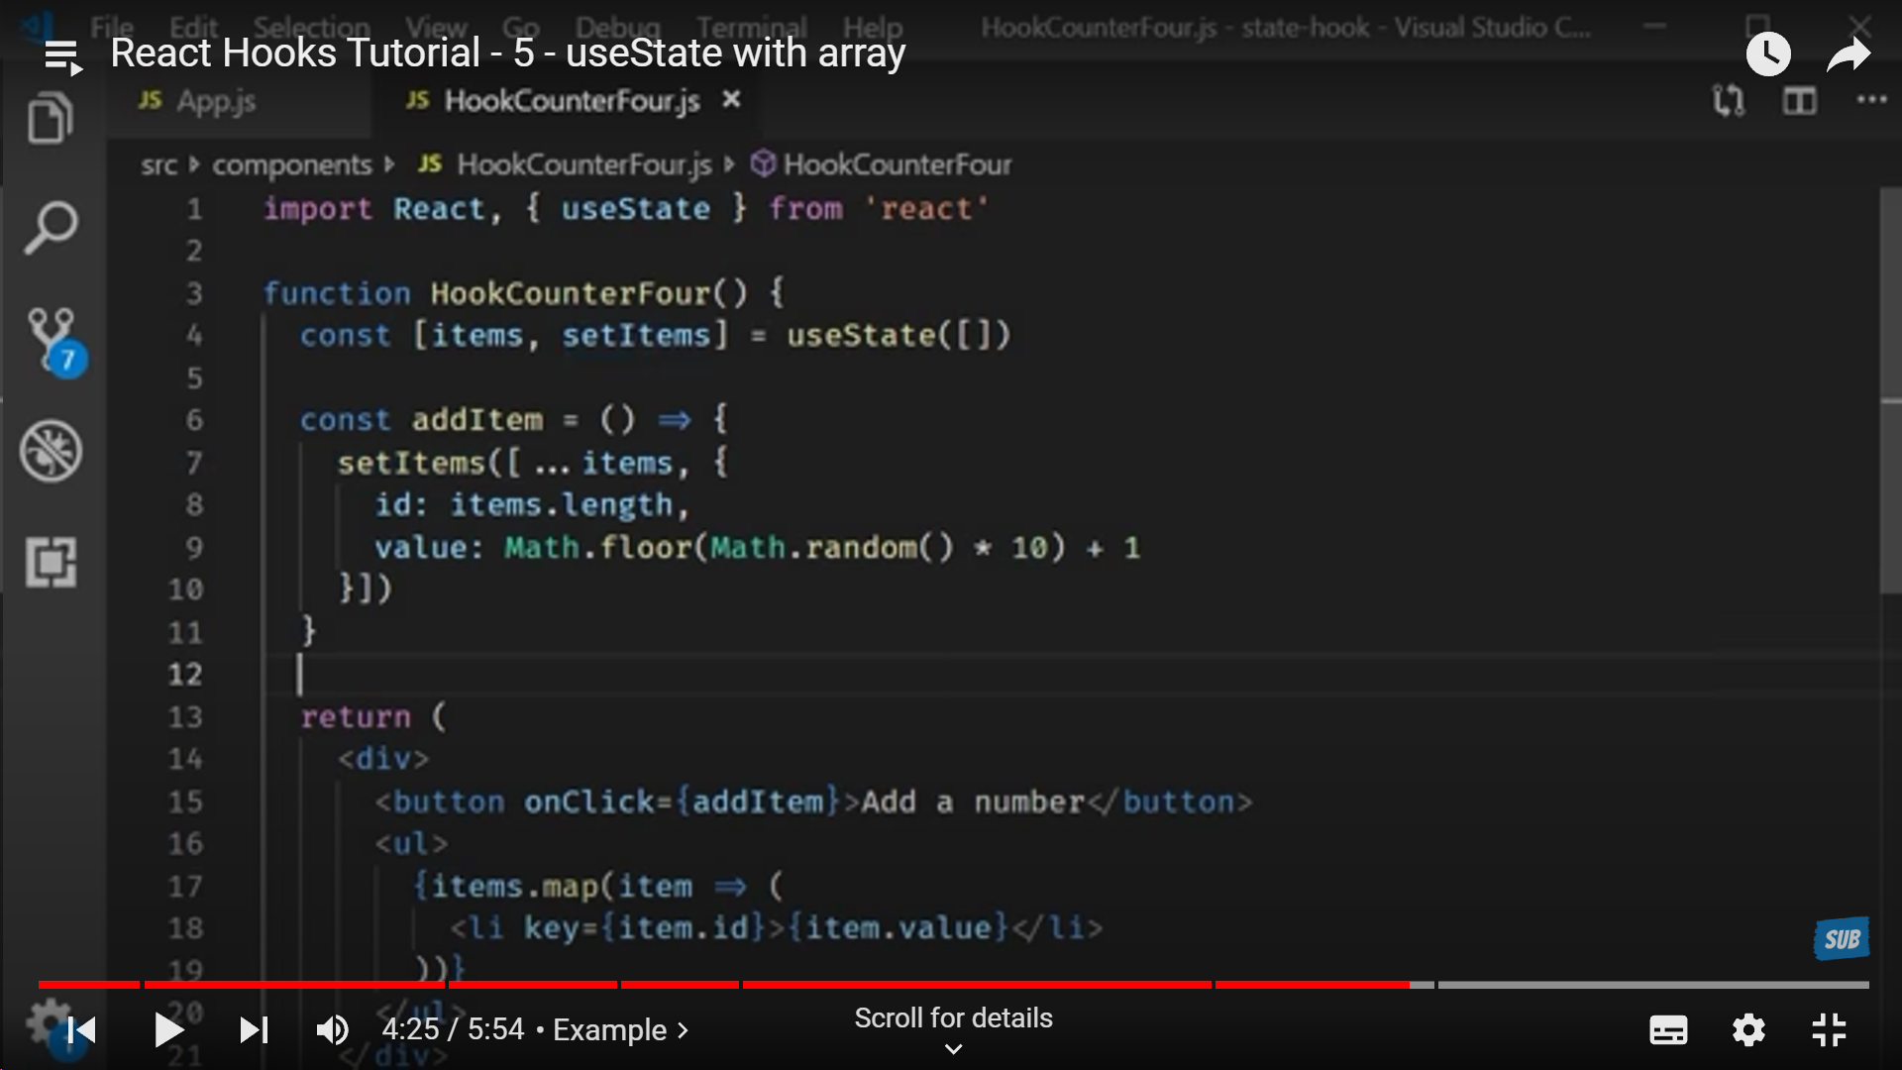Open YouTube player settings gear
The width and height of the screenshot is (1902, 1070).
click(x=1748, y=1030)
